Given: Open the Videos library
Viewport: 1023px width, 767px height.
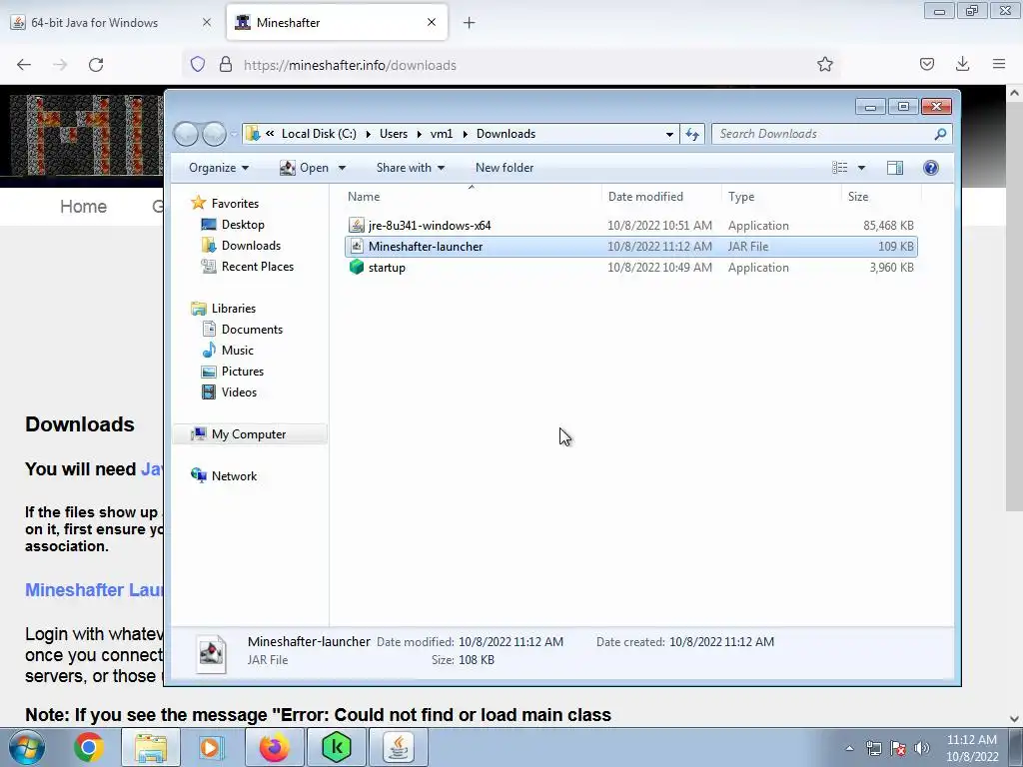Looking at the screenshot, I should (239, 391).
